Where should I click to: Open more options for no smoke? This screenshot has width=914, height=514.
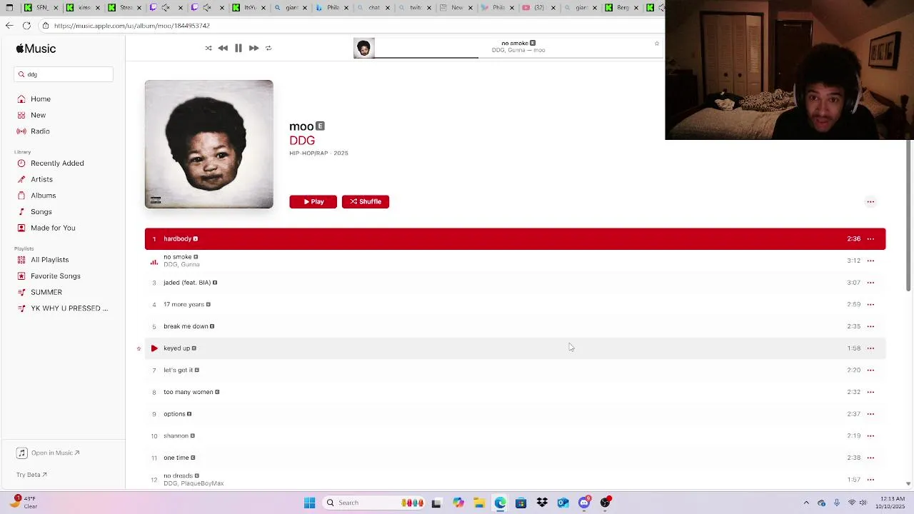[870, 261]
